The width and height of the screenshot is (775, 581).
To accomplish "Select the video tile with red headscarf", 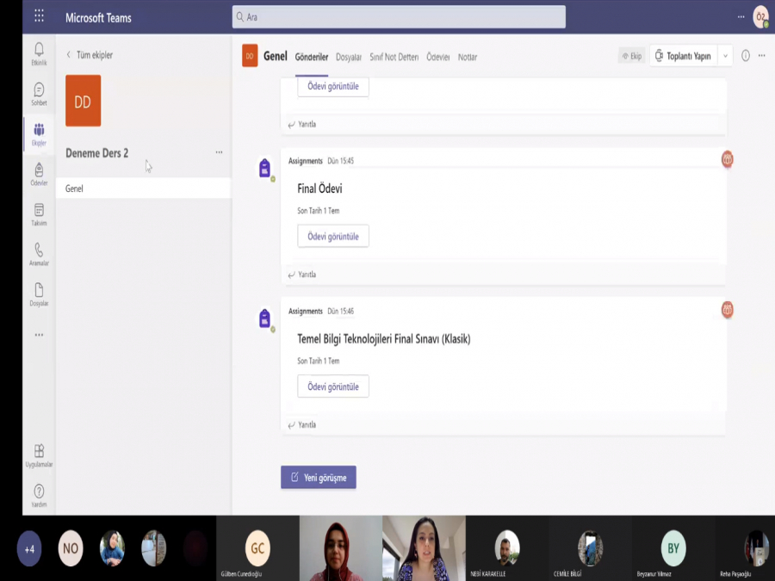I will click(x=340, y=548).
